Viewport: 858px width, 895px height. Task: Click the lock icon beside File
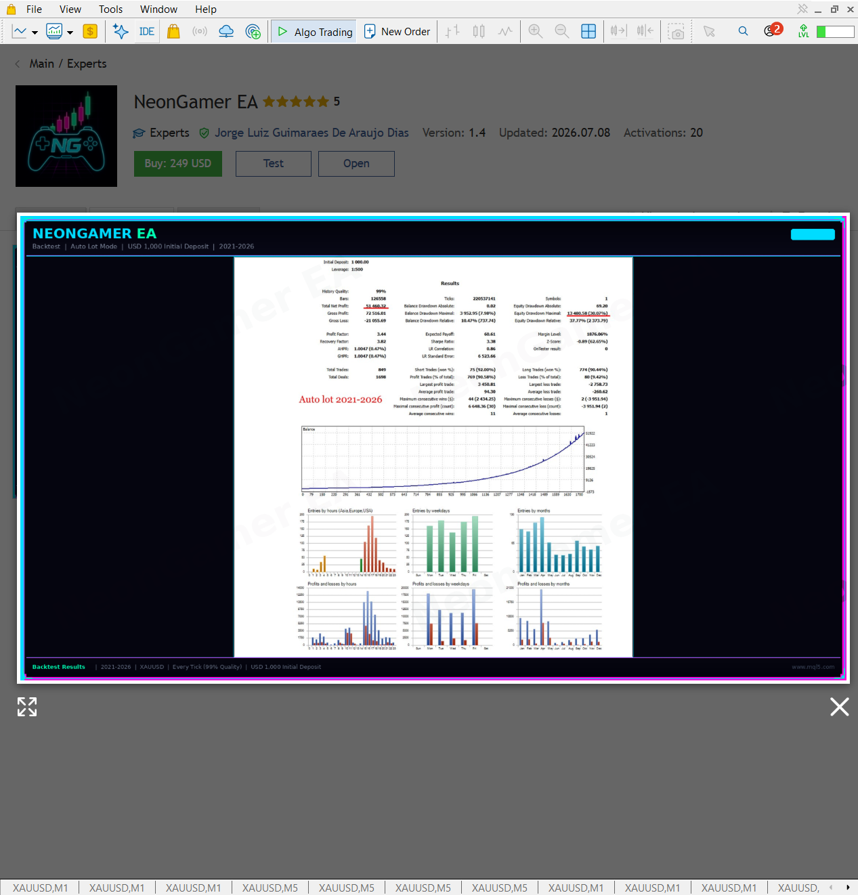pos(11,9)
